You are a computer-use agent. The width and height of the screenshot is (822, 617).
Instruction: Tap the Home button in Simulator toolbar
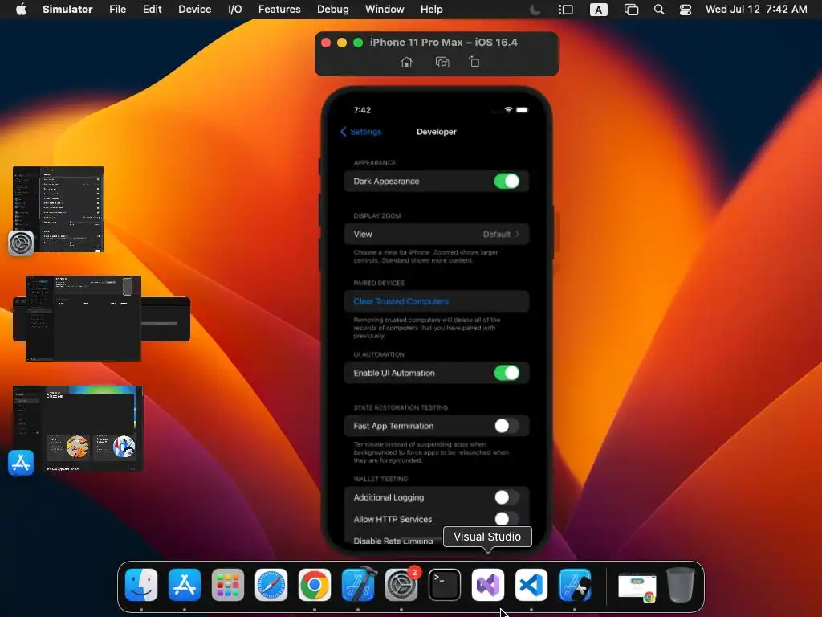click(x=406, y=63)
